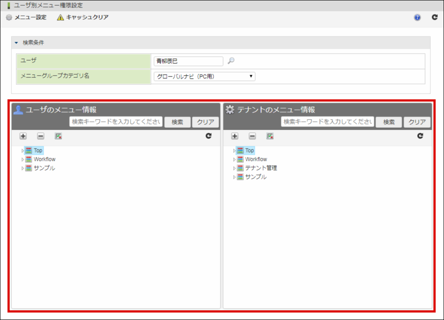Select Top in user menu tree
444x320 pixels.
tap(34, 150)
